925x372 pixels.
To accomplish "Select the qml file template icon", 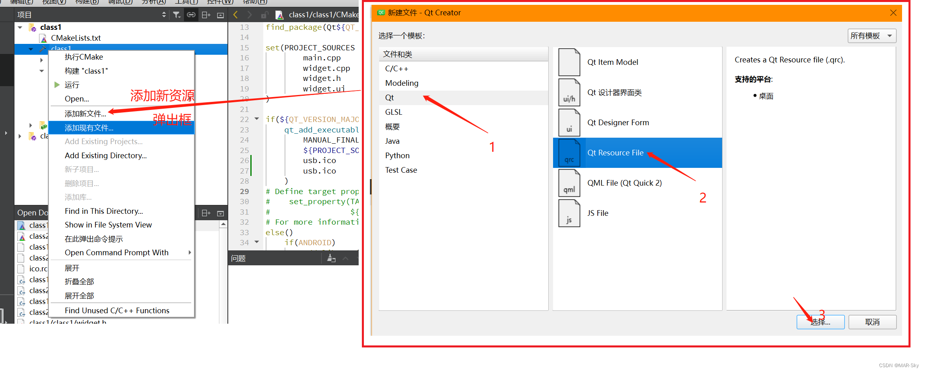I will coord(569,183).
